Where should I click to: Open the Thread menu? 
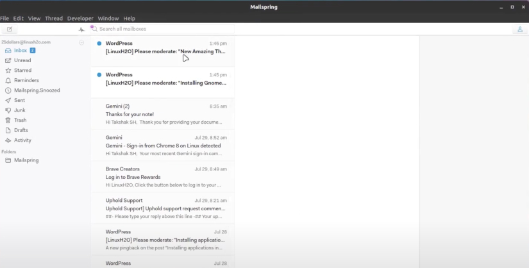coord(54,19)
